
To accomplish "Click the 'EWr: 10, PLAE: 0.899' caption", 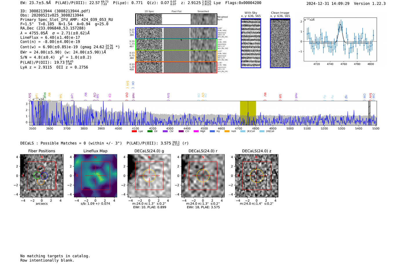I will (150, 207).
